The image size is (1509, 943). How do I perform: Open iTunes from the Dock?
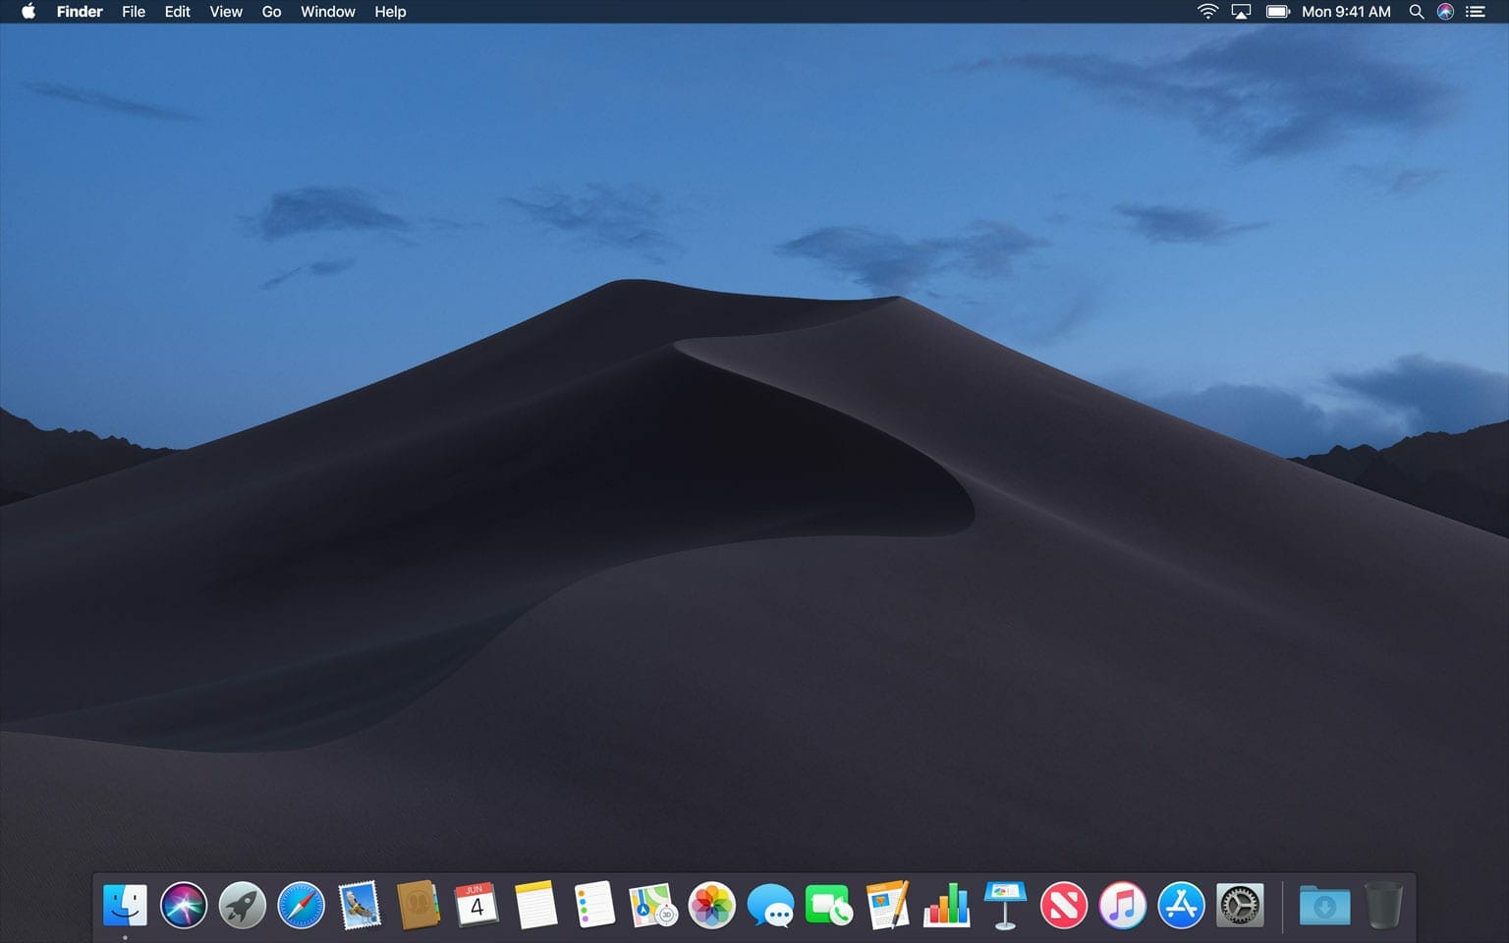[1122, 905]
